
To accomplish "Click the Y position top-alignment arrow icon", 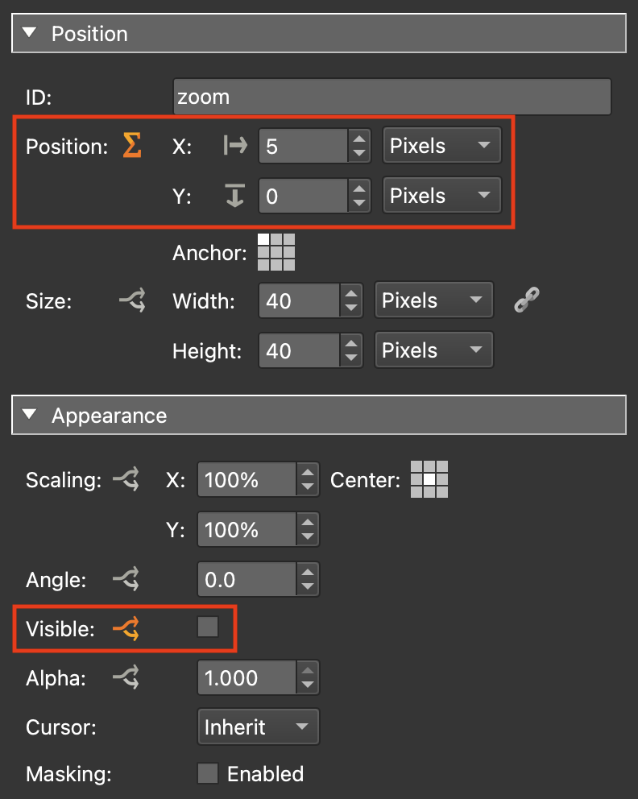I will pos(235,196).
